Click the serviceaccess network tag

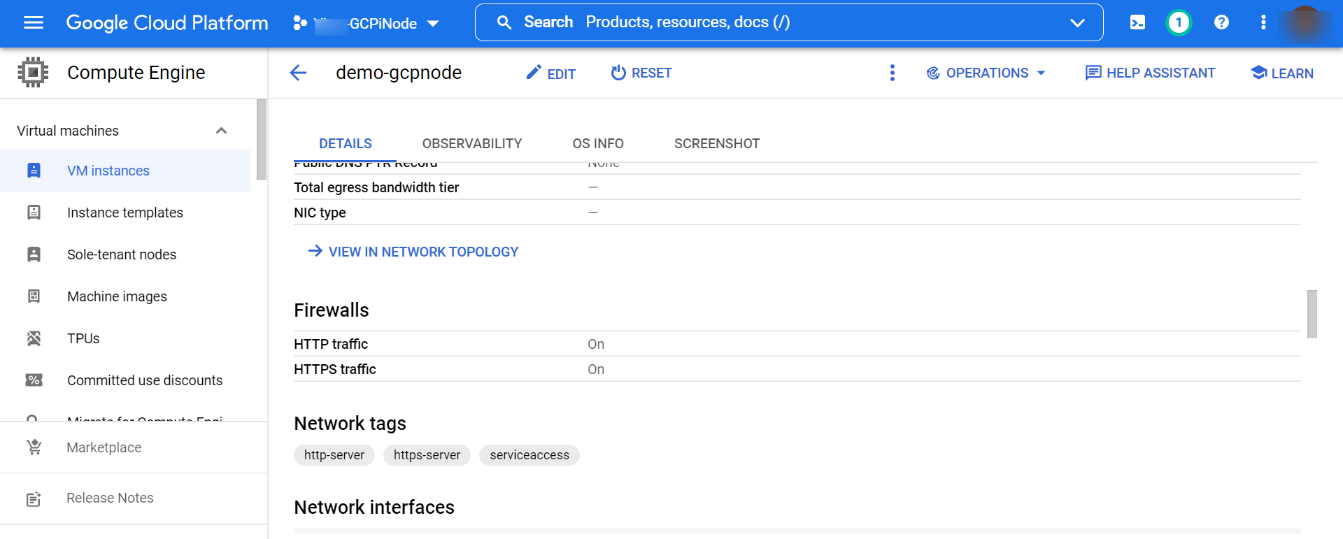(x=530, y=455)
